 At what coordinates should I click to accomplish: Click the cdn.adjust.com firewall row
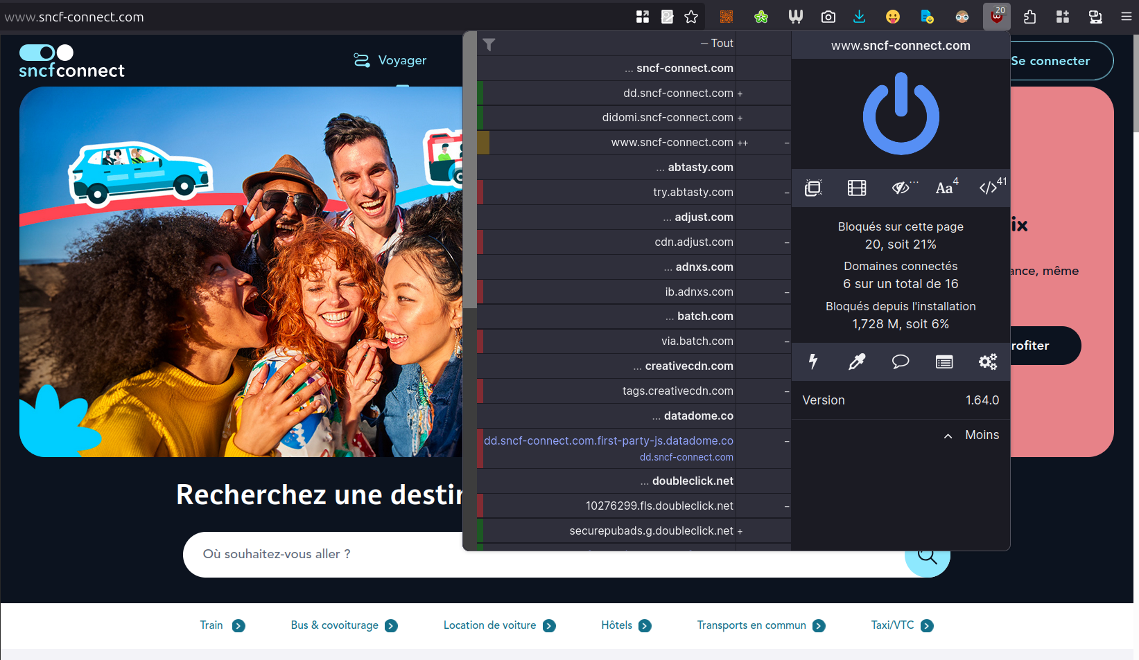coord(634,242)
